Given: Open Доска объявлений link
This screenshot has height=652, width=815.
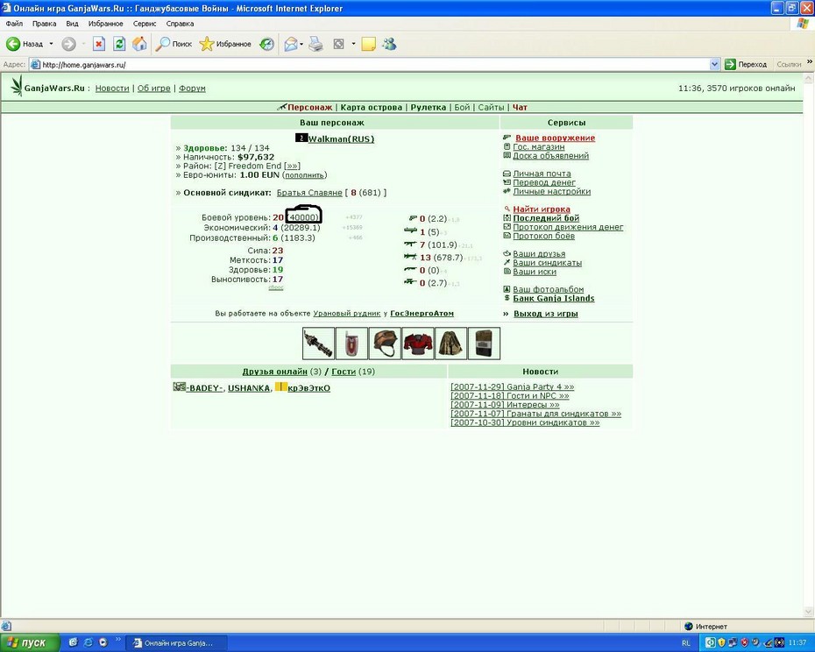Looking at the screenshot, I should coord(550,155).
